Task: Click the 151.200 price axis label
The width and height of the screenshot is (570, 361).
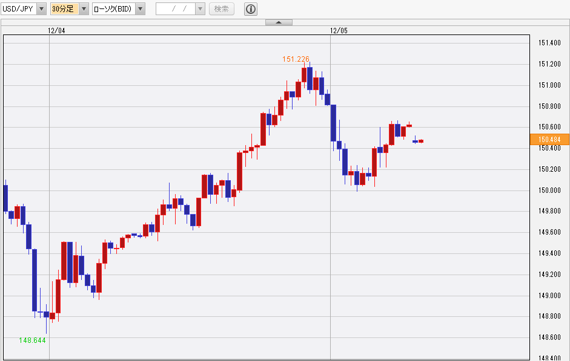Action: pos(549,64)
